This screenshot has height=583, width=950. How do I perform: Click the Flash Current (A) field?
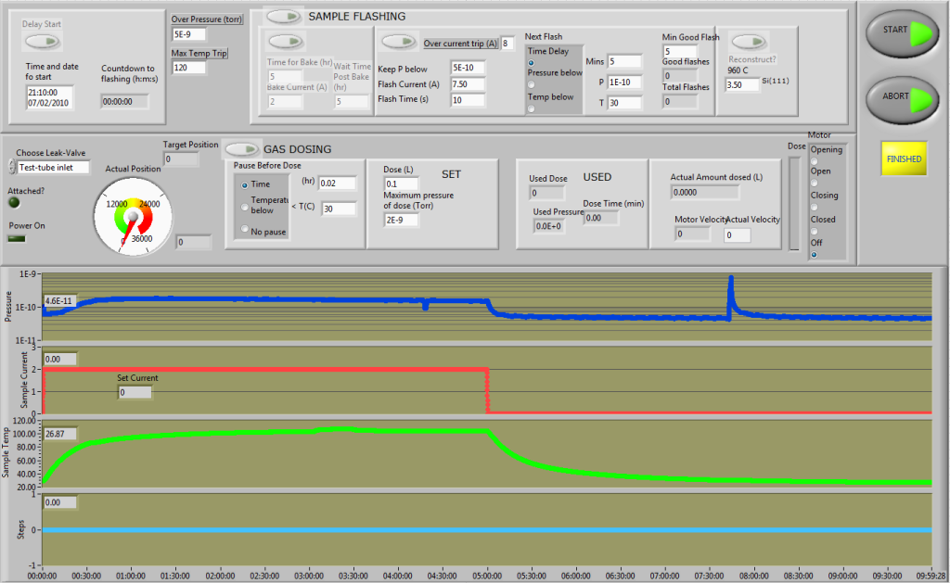pyautogui.click(x=468, y=84)
